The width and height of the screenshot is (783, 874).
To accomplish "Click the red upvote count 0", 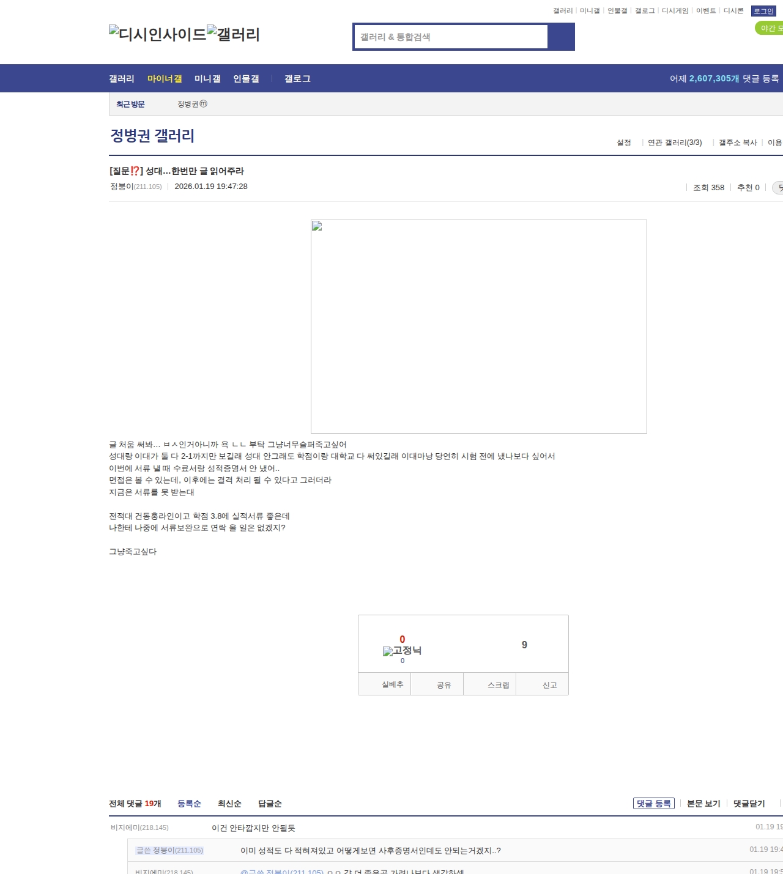I will (402, 640).
